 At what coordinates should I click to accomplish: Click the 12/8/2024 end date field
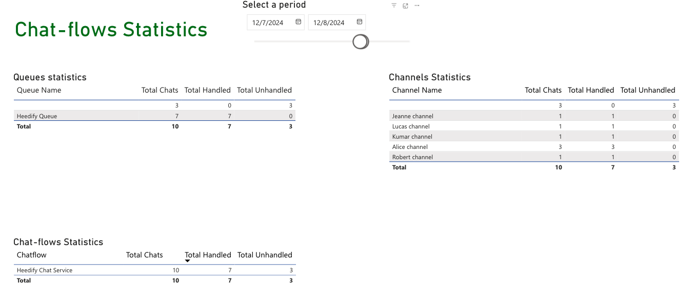329,23
